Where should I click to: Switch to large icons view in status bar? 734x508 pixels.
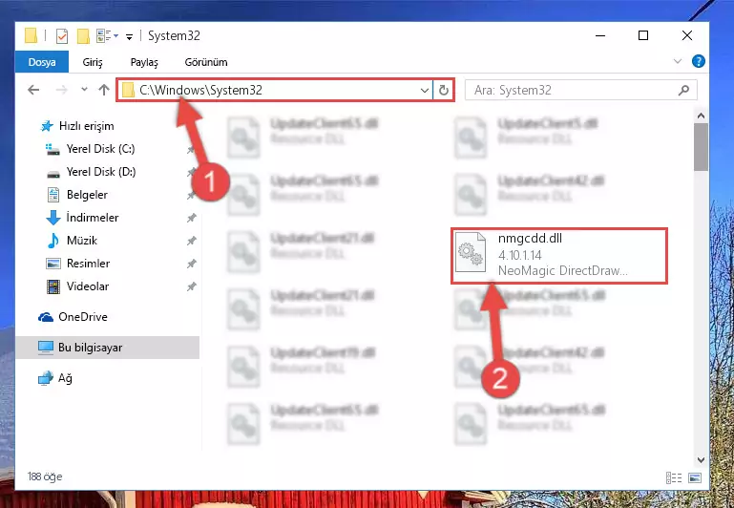click(695, 477)
